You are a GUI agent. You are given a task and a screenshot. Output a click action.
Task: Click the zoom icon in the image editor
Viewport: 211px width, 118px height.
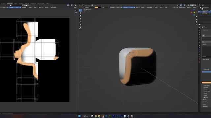point(76,10)
